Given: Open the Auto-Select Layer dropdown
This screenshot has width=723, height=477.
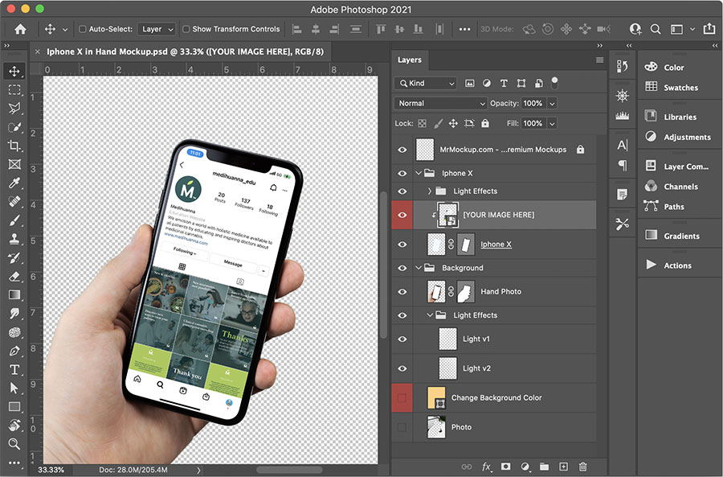Looking at the screenshot, I should click(x=157, y=29).
